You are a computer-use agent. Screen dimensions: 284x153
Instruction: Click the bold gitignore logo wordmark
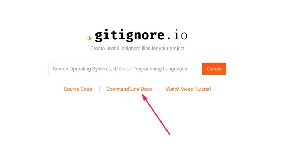click(x=130, y=35)
